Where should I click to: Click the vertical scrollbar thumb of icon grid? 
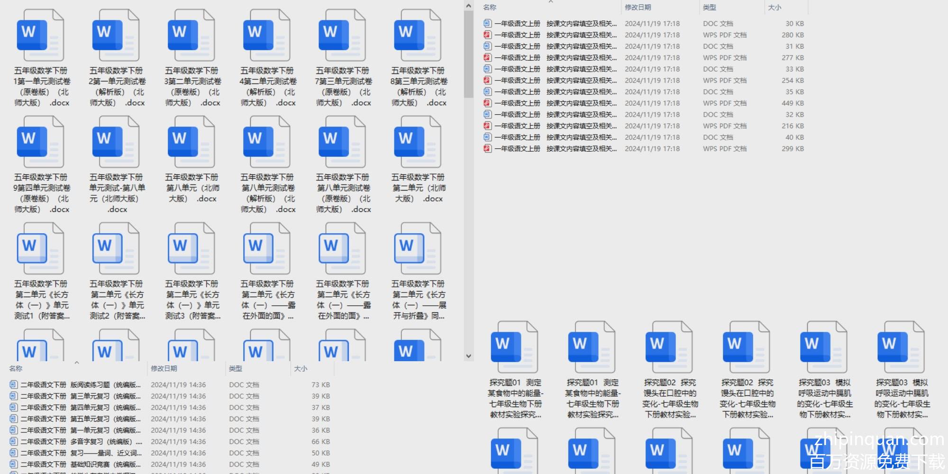468,55
